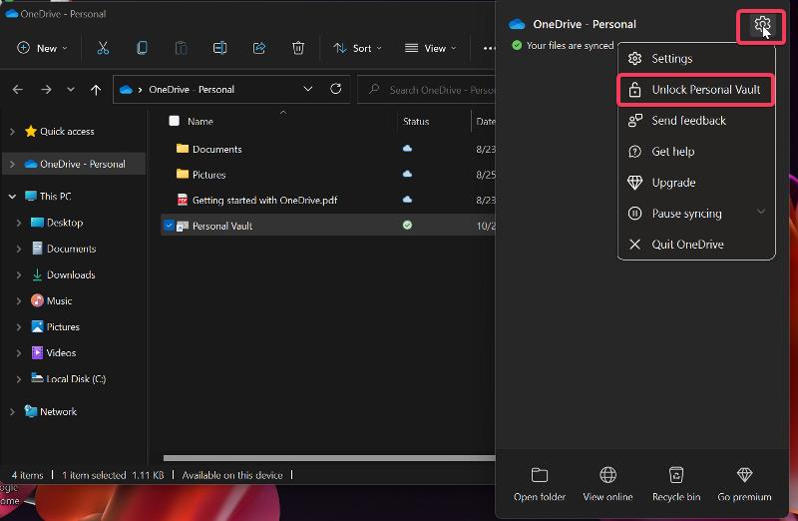Open the OneDrive Recycle bin
This screenshot has height=521, width=798.
click(x=676, y=483)
